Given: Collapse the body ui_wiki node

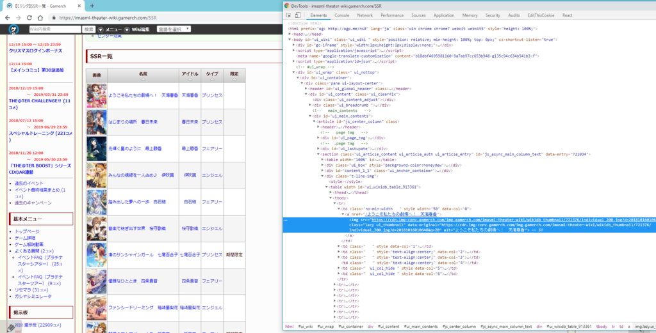Looking at the screenshot, I should 290,40.
